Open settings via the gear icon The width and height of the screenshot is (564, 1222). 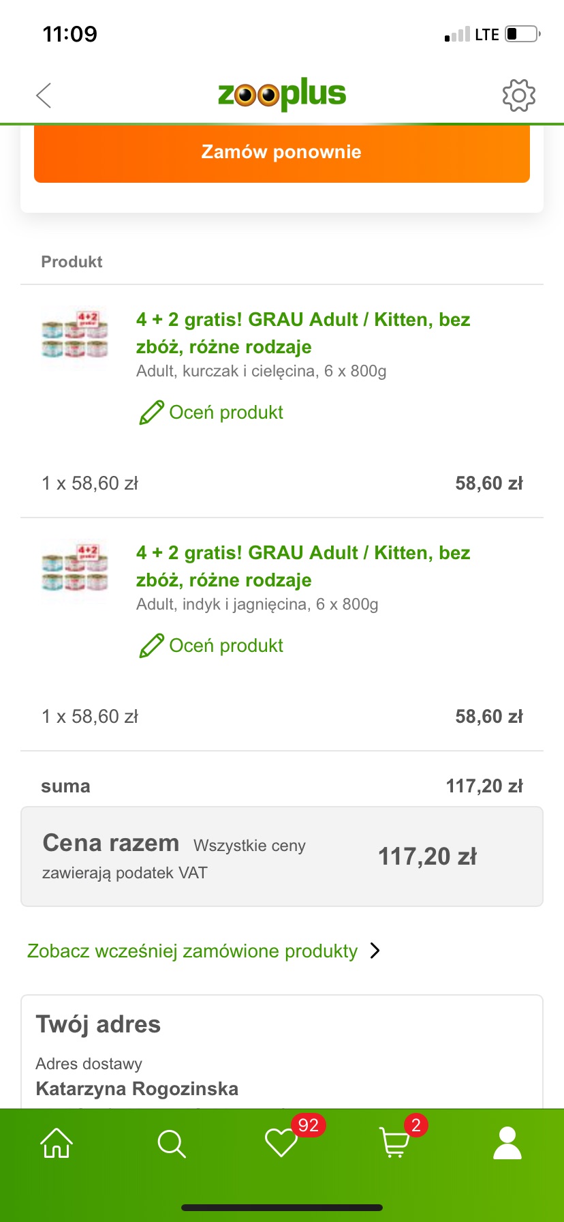pyautogui.click(x=519, y=95)
